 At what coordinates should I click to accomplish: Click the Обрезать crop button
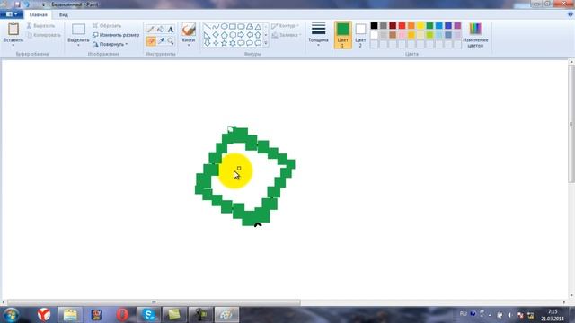pos(107,26)
